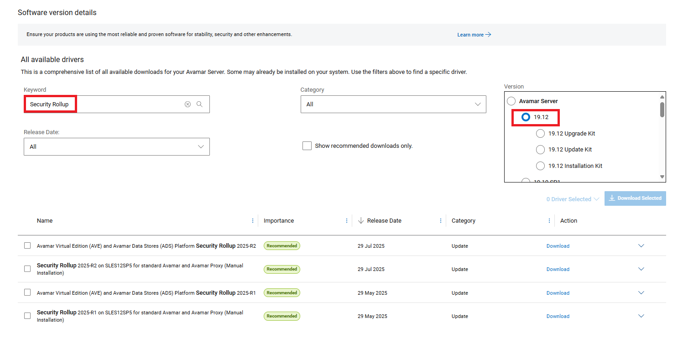683x344 pixels.
Task: Open the Importance column options menu icon
Action: click(x=347, y=221)
